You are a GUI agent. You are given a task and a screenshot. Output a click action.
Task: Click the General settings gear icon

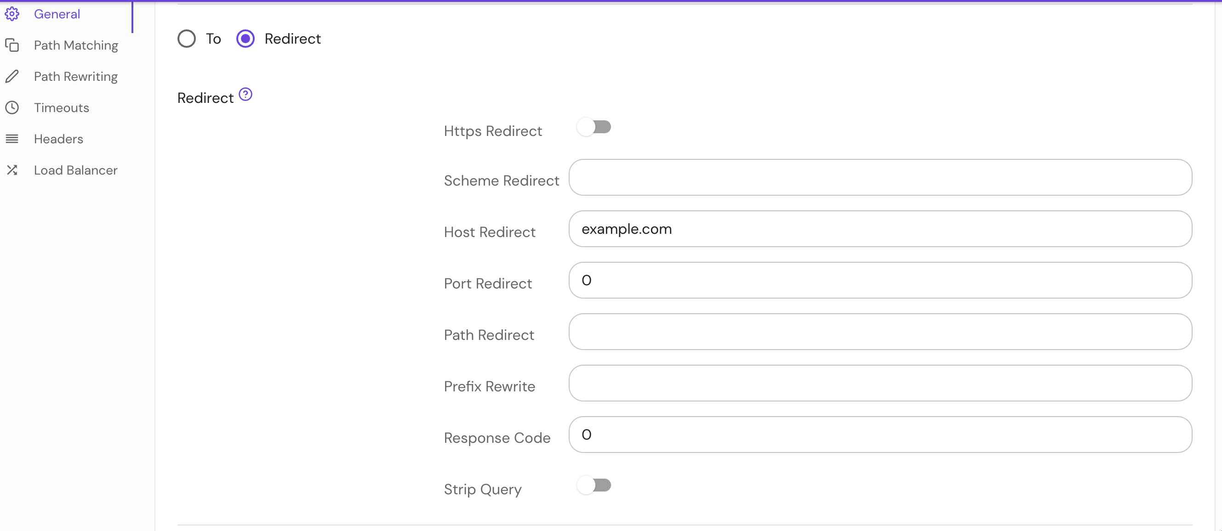tap(12, 14)
